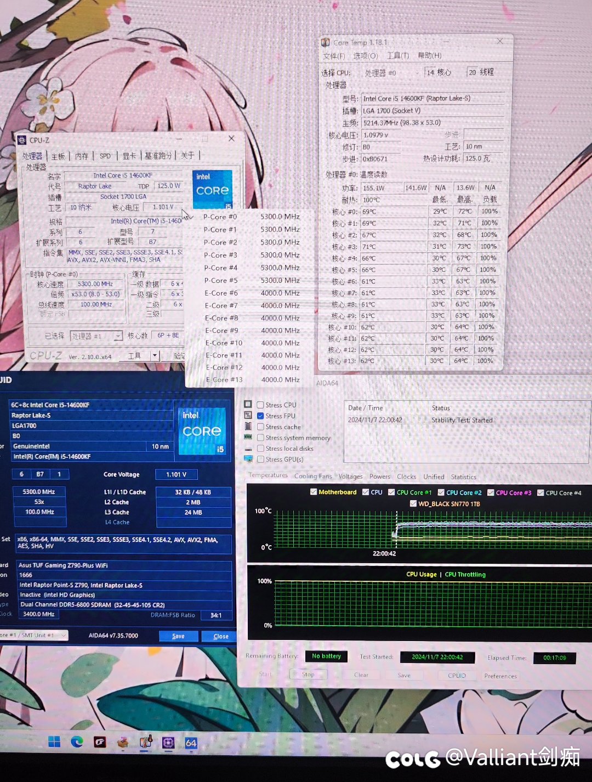Viewport: 592px width, 782px height.
Task: Open the processor selection dropdown in CPU-Z
Action: 96,336
